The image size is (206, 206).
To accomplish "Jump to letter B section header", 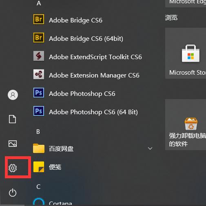I will [38, 132].
